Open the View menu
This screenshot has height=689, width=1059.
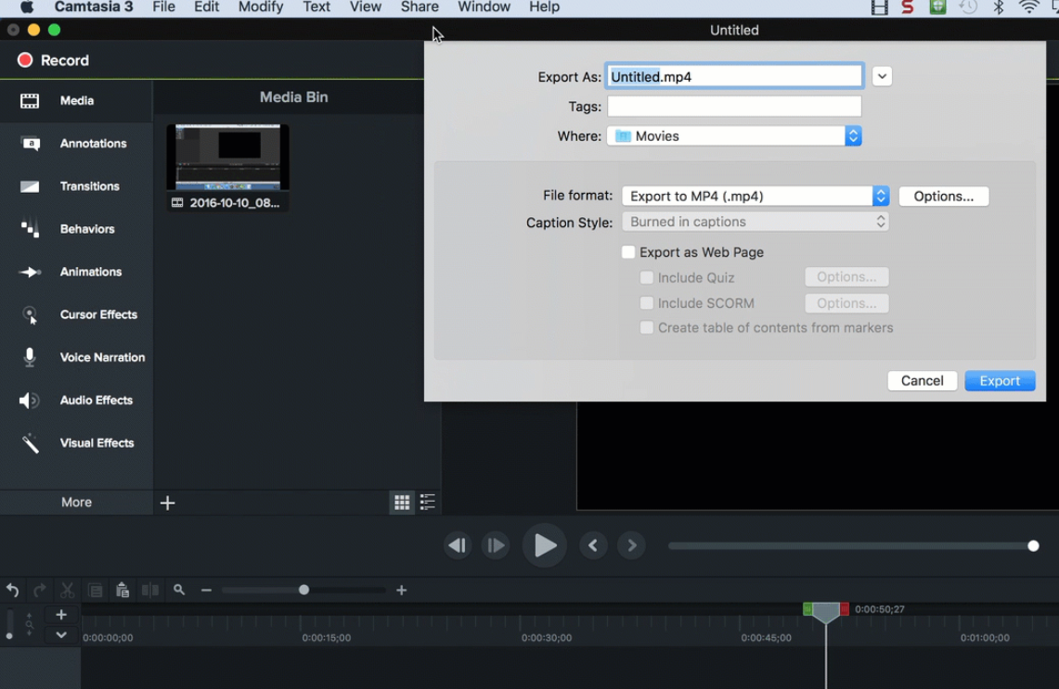(366, 7)
